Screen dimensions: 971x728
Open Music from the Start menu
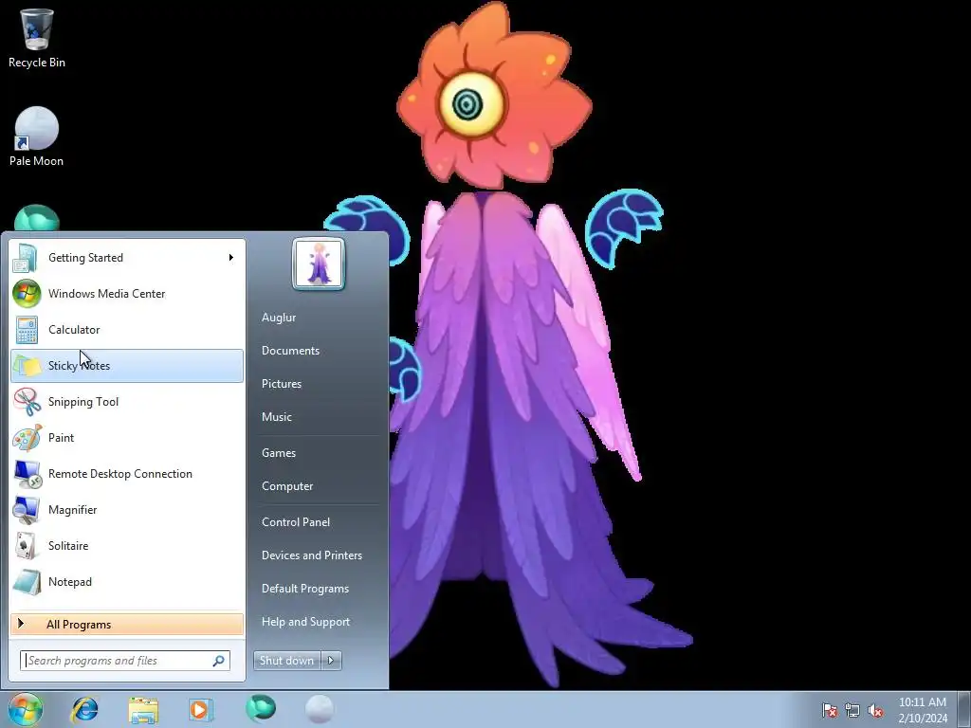tap(277, 417)
